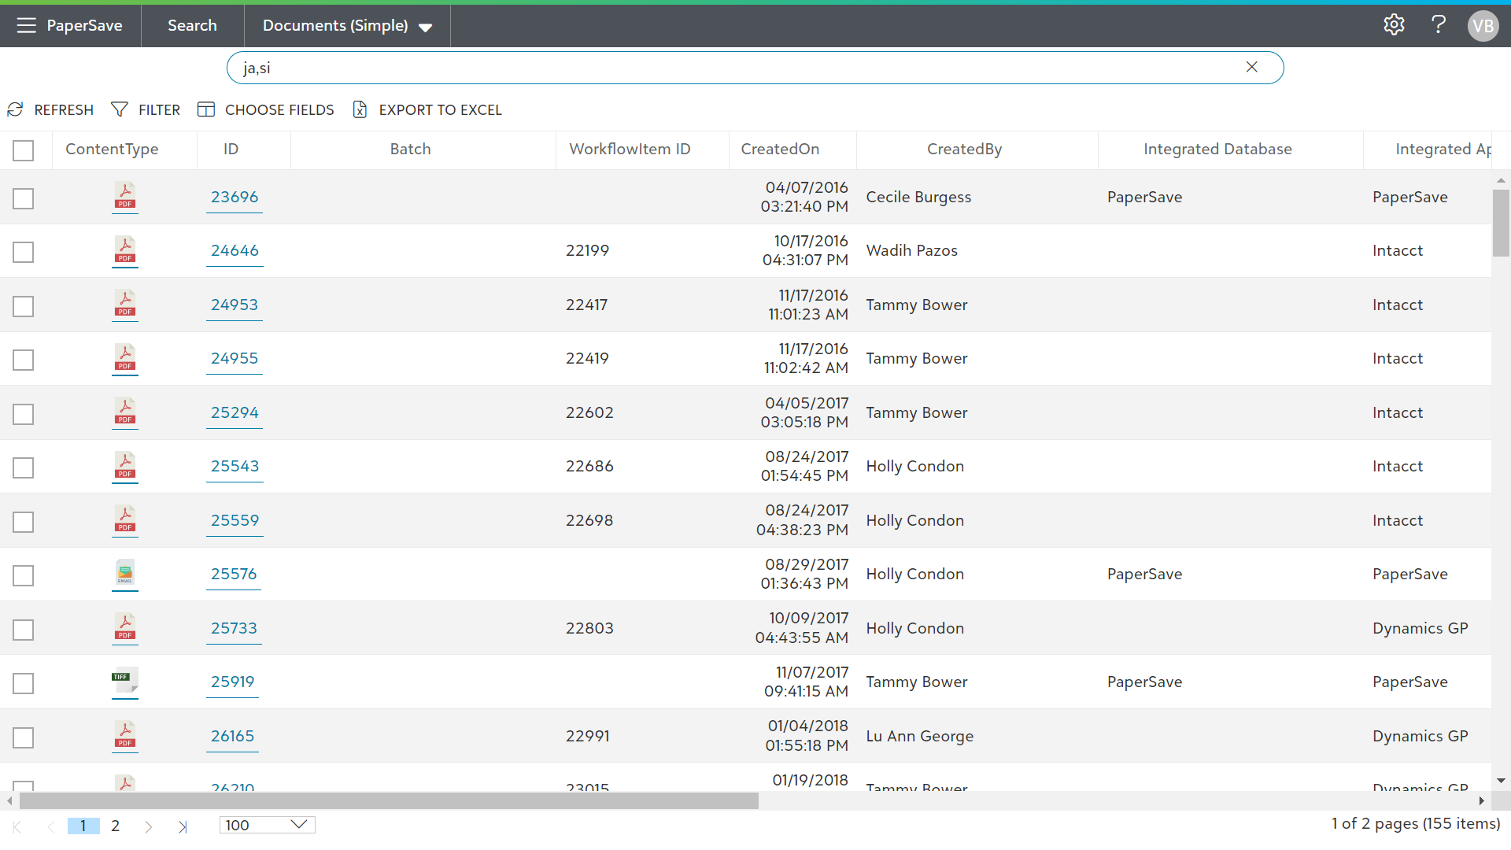The width and height of the screenshot is (1511, 850).
Task: Click the PDF icon for document 23696
Action: [x=125, y=196]
